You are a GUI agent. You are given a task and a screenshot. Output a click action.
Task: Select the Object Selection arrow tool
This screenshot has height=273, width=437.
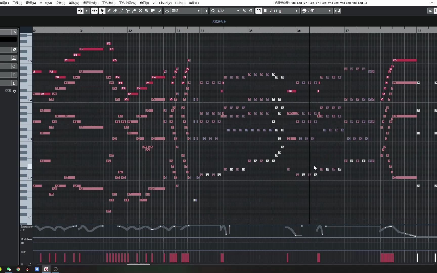point(102,11)
